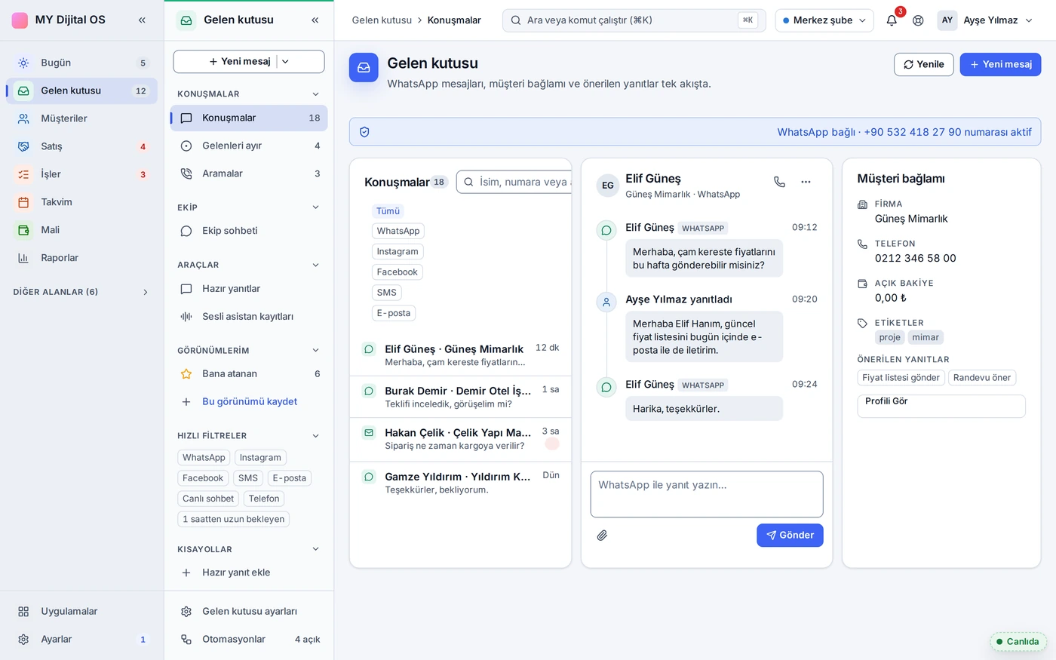1056x660 pixels.
Task: Toggle '1 saatten uzun bekleyen' filter
Action: (x=234, y=519)
